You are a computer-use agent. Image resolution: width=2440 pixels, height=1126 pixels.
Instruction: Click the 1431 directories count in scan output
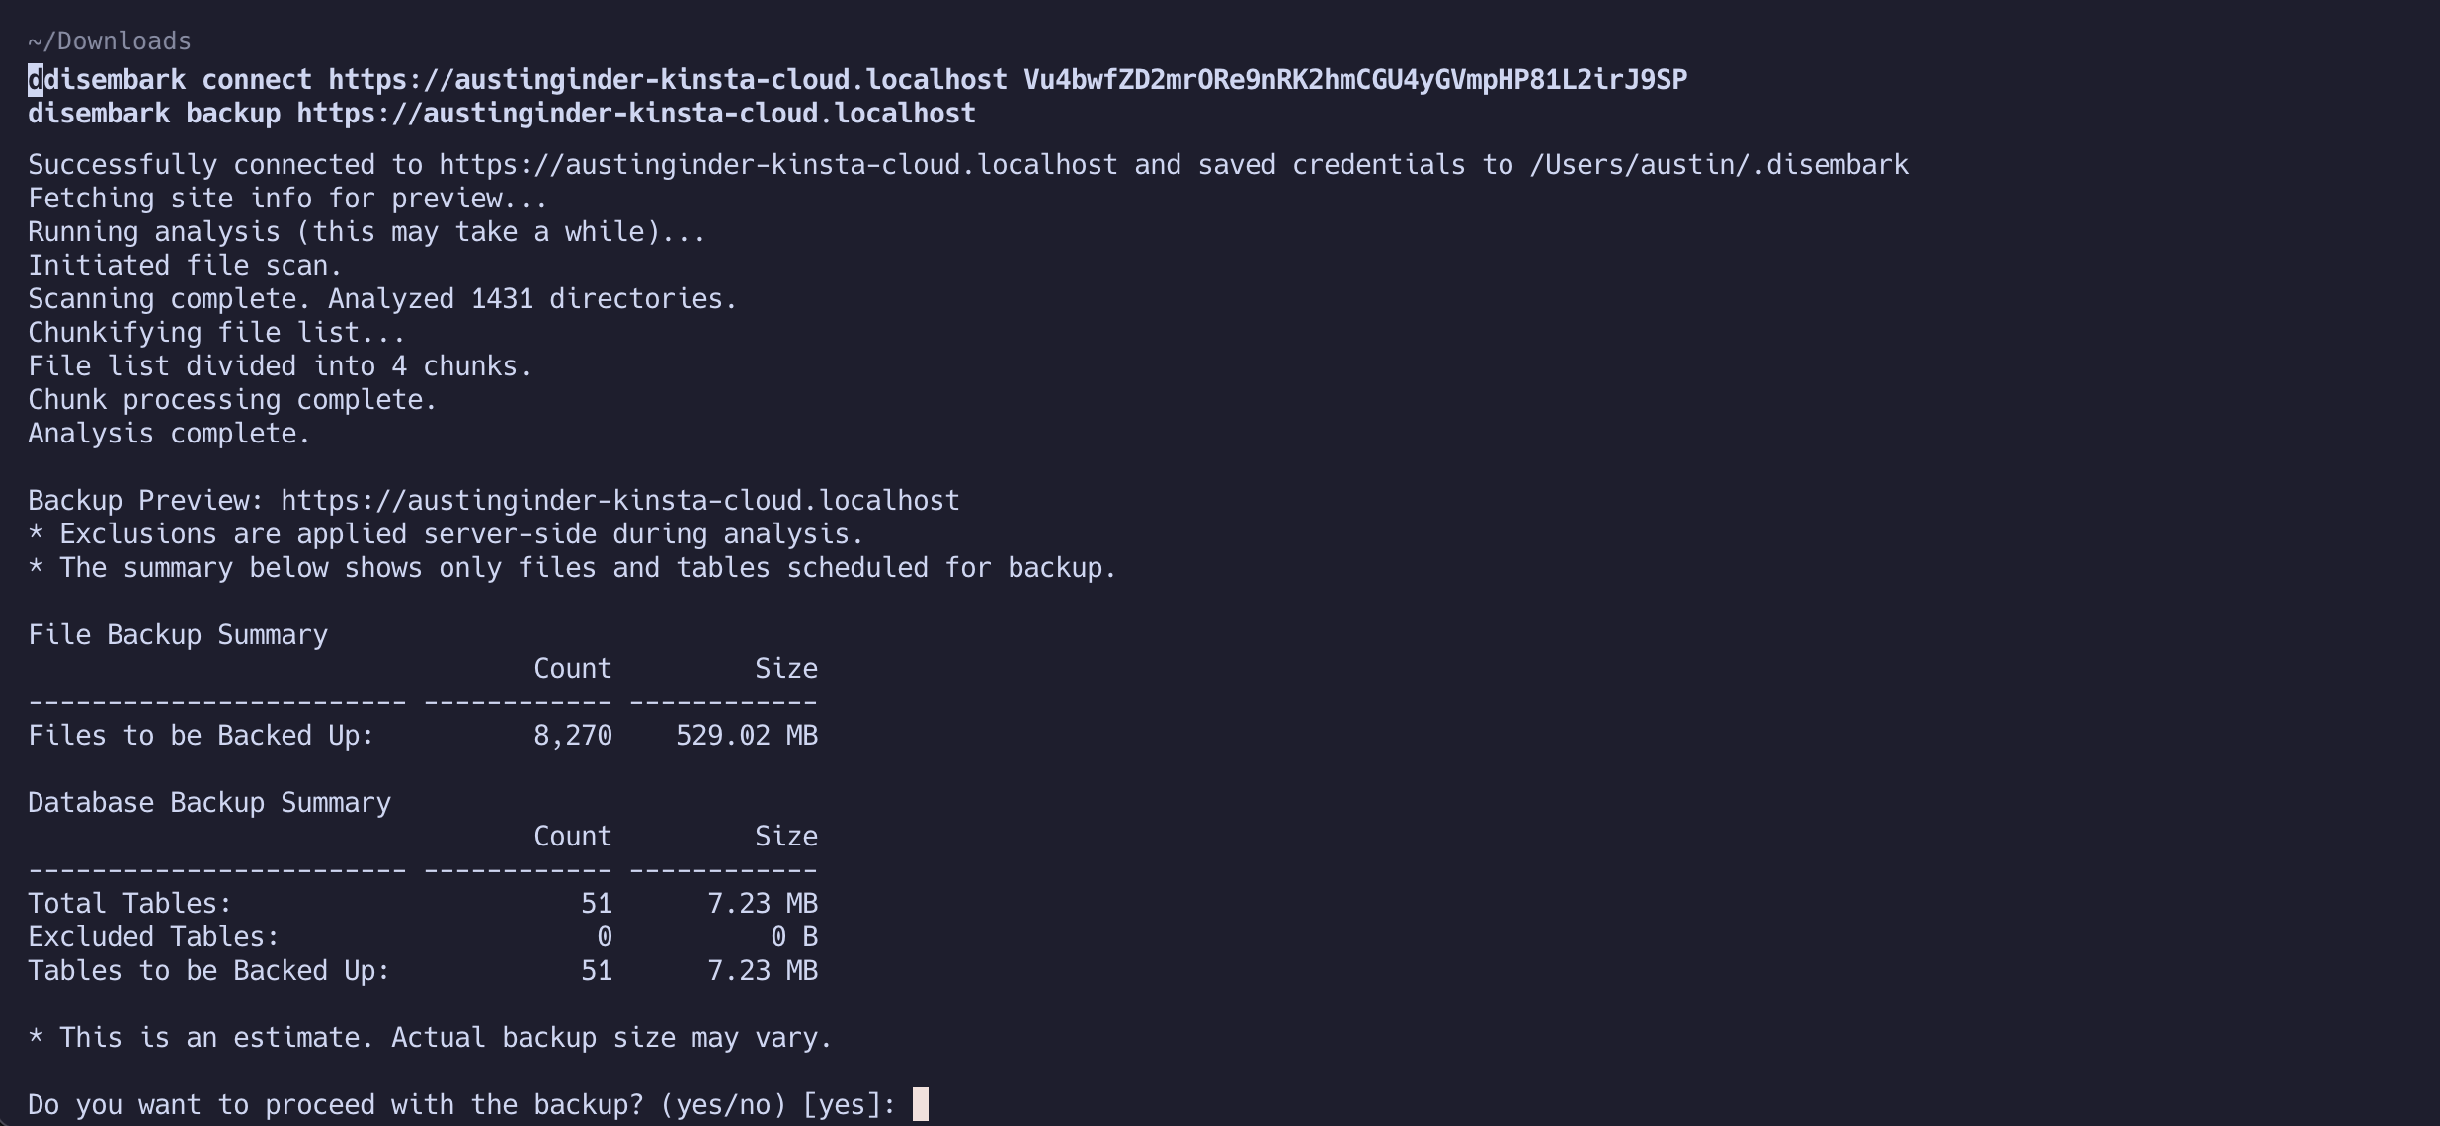(502, 299)
